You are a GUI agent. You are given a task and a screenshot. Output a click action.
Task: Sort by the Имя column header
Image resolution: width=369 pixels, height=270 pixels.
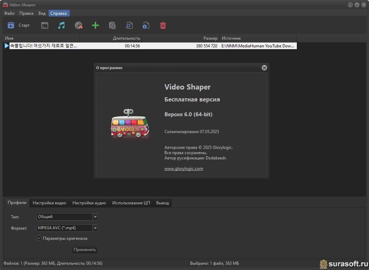tap(41, 38)
